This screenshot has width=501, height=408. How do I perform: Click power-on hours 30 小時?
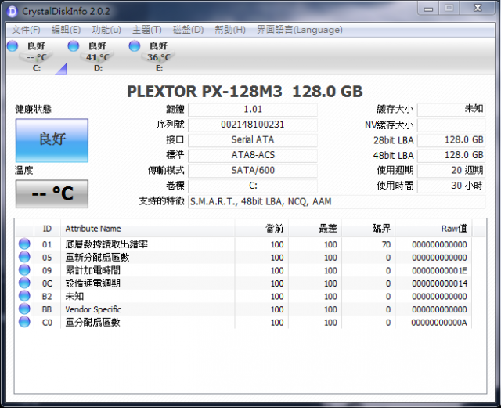451,186
